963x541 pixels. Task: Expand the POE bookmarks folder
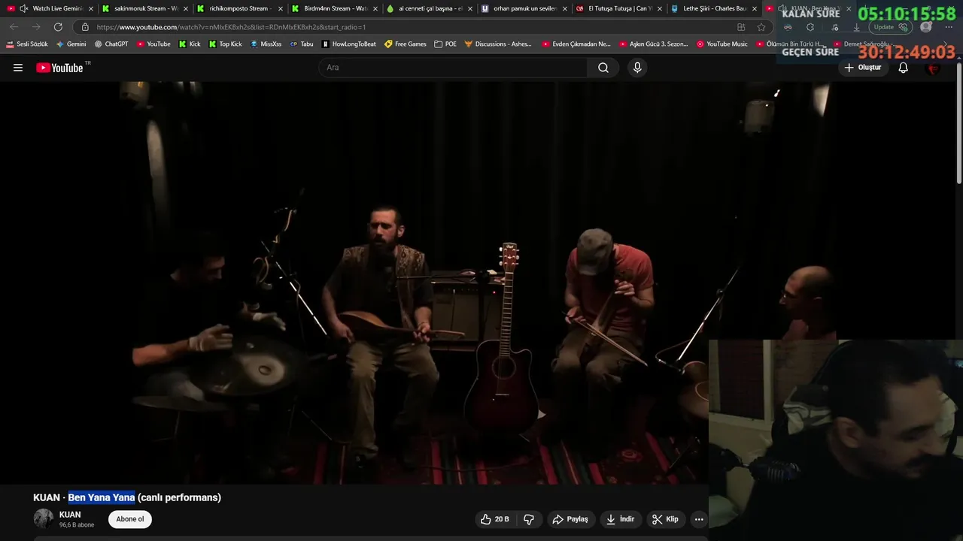coord(445,44)
